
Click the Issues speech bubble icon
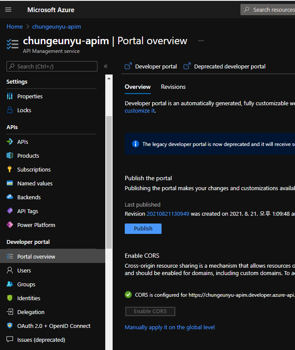click(10, 340)
